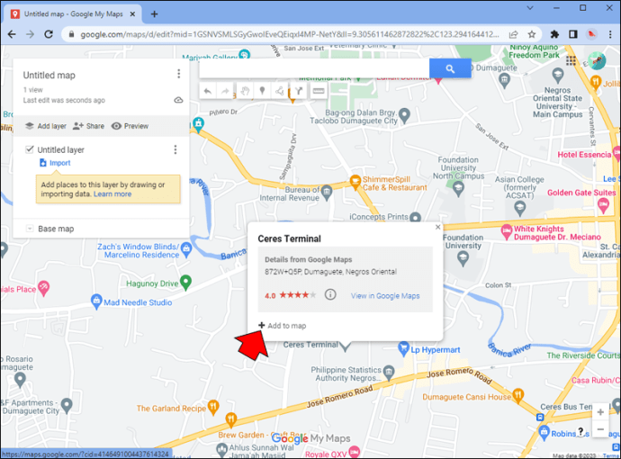
Task: Click the iConcepts Prints marker
Action: [415, 218]
